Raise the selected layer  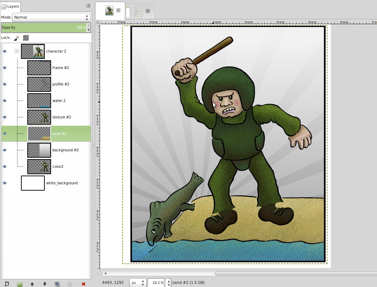tap(32, 283)
